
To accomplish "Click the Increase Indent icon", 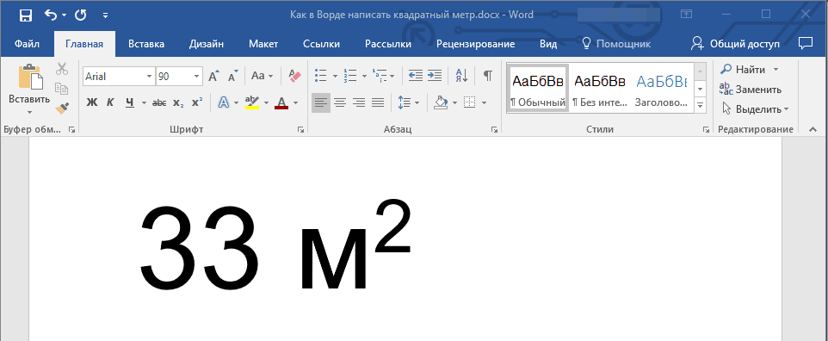I will click(x=435, y=76).
